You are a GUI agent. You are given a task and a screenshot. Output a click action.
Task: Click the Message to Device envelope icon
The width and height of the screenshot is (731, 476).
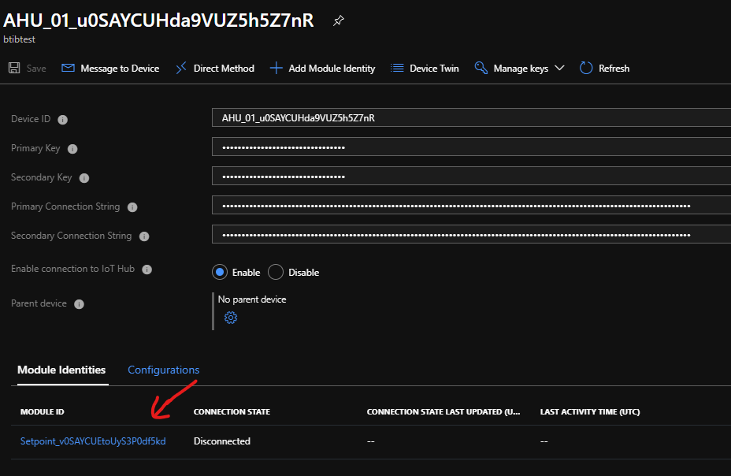click(x=69, y=69)
